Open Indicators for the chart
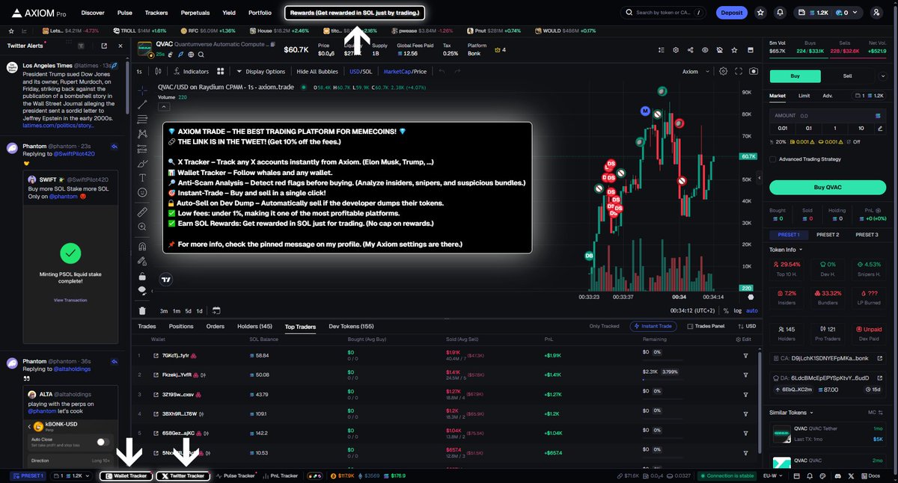The width and height of the screenshot is (898, 483). (x=192, y=71)
